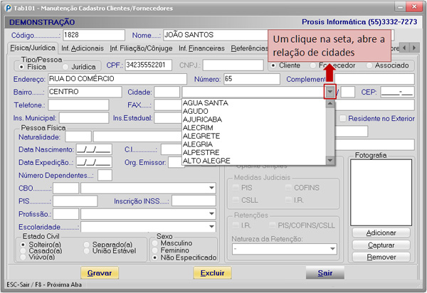
Task: Expand the CBO dropdown
Action: point(211,188)
